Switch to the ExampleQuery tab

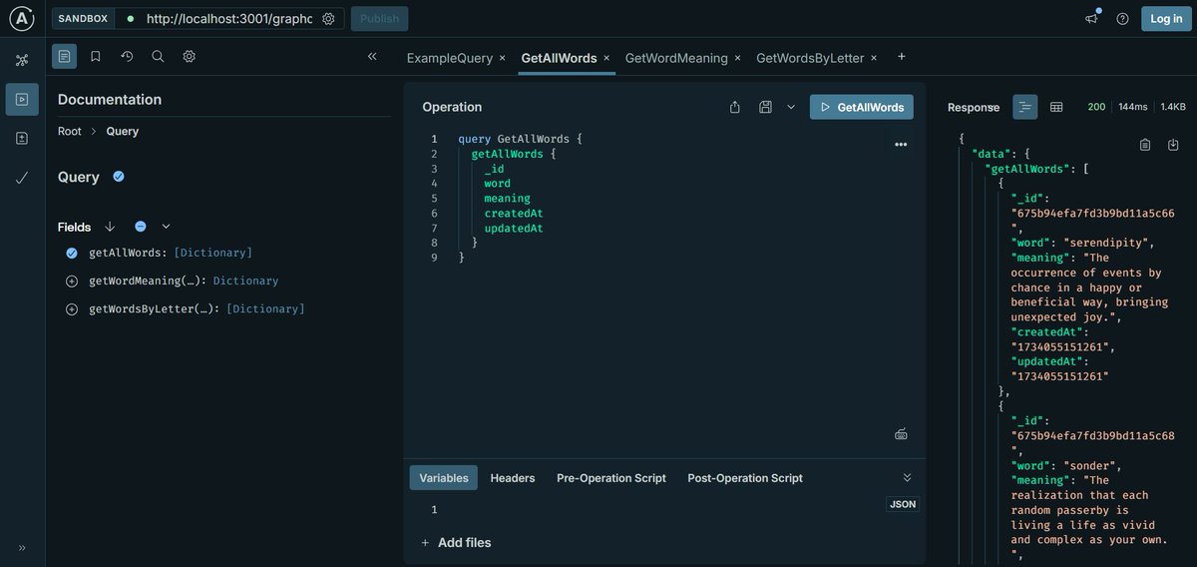[x=449, y=58]
